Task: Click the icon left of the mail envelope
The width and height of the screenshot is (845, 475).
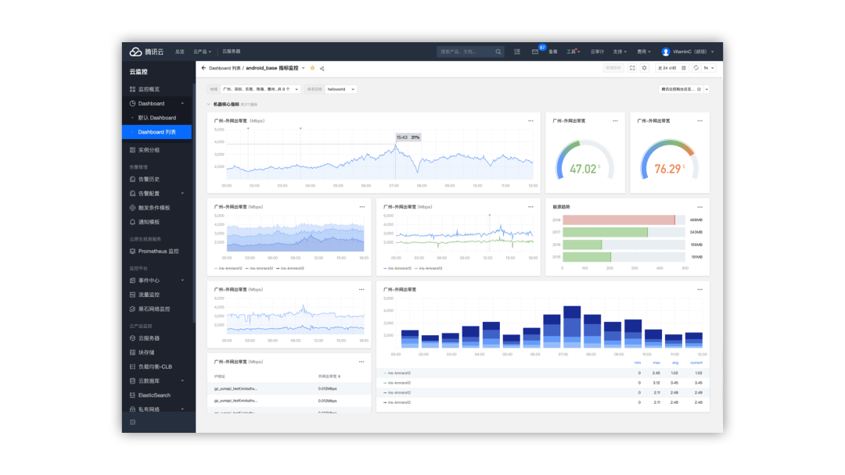Action: click(x=517, y=52)
